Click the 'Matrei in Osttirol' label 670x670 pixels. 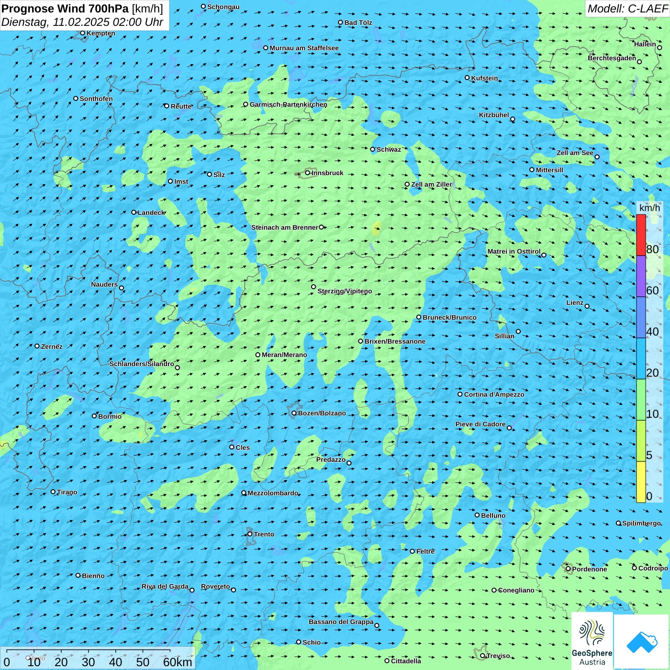pos(514,251)
